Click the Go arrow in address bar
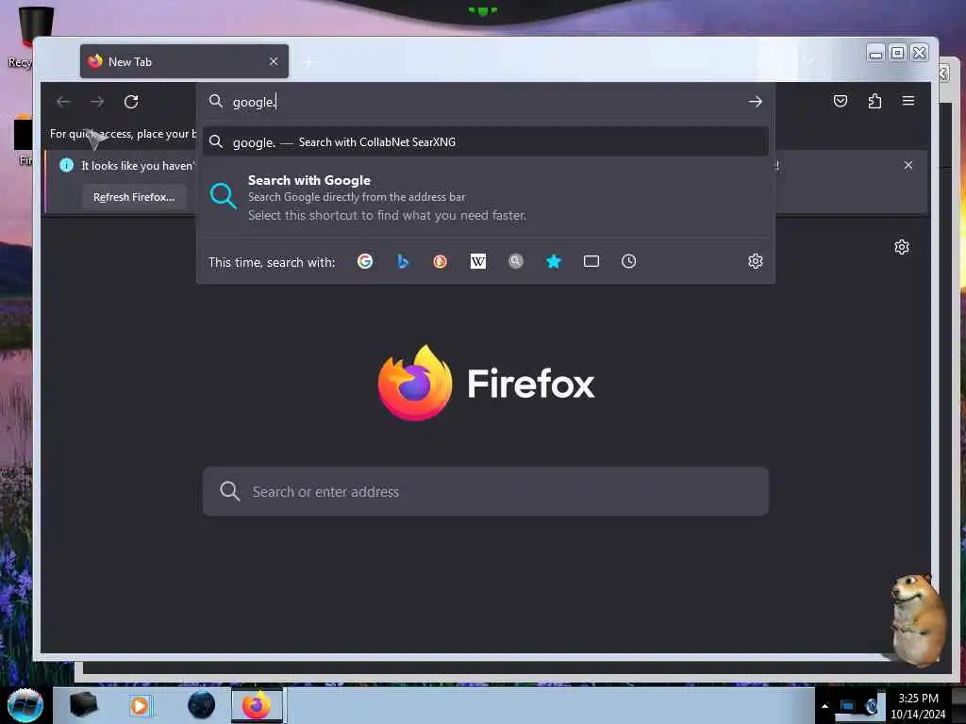Image resolution: width=966 pixels, height=724 pixels. pos(756,102)
